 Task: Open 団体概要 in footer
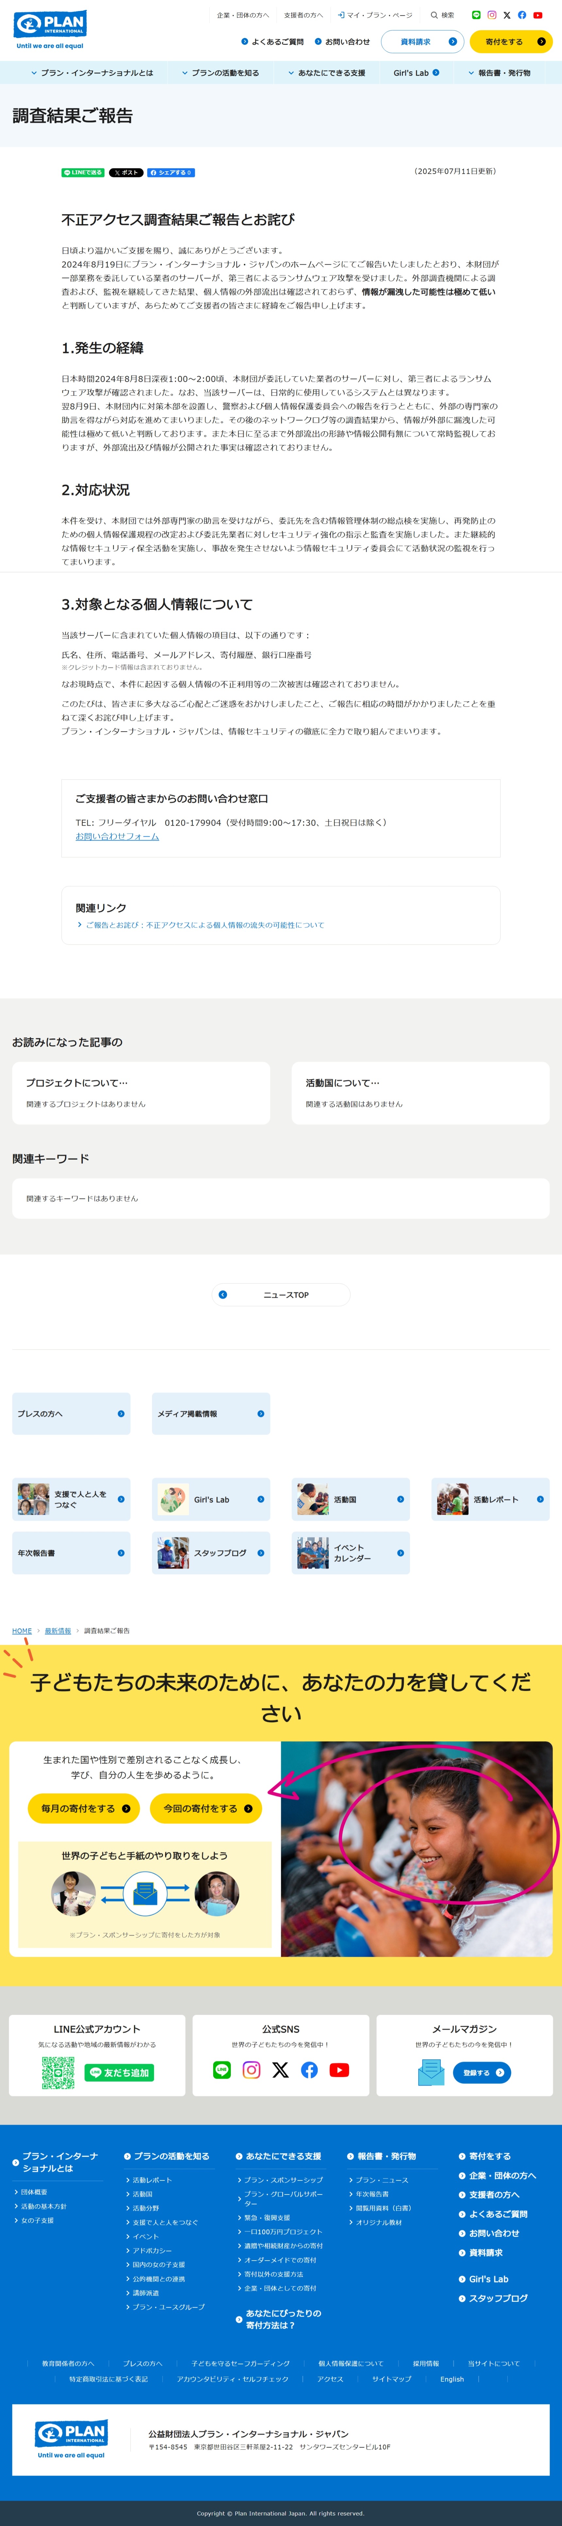[x=34, y=2192]
